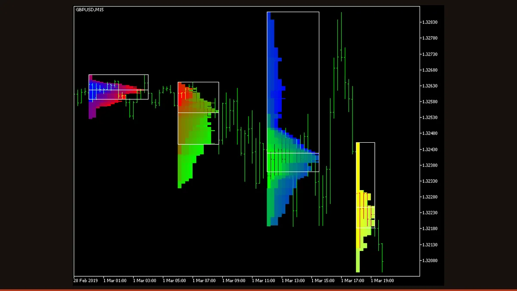Select the 1.32780 price level label

point(430,38)
